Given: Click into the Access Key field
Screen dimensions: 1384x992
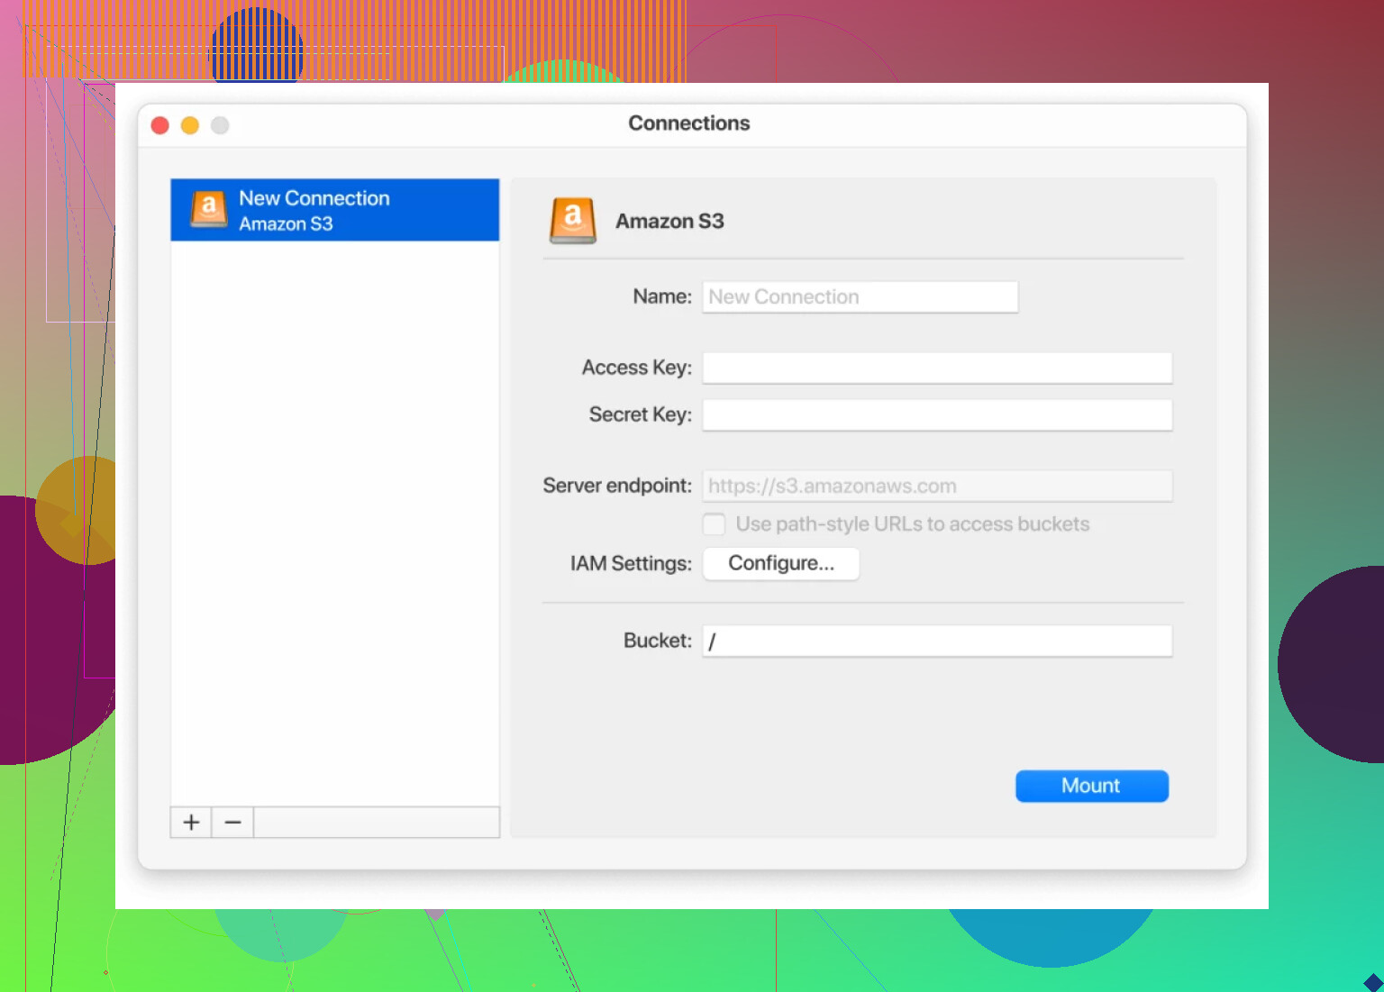Looking at the screenshot, I should coord(937,368).
